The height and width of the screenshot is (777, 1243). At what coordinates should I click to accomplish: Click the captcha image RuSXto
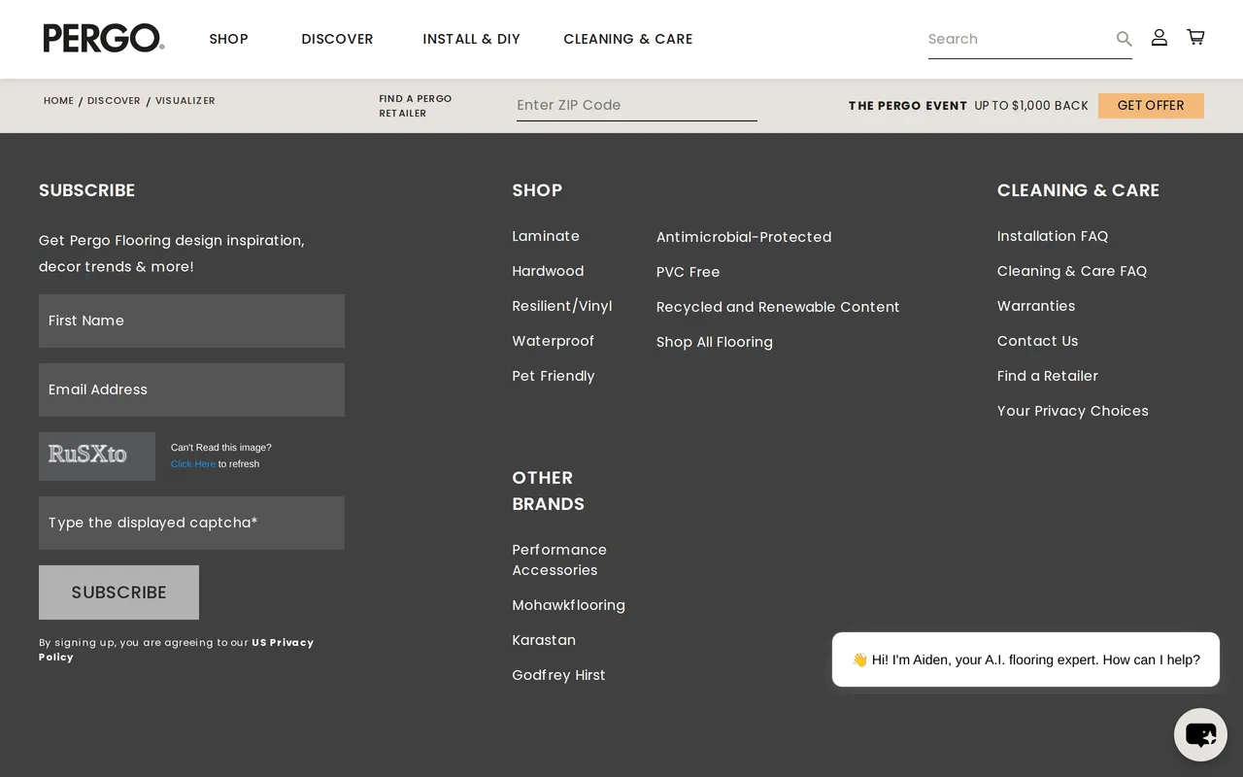pos(97,456)
